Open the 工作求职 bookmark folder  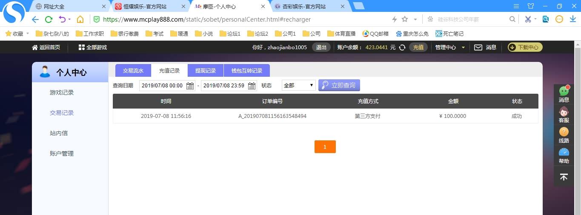point(90,34)
